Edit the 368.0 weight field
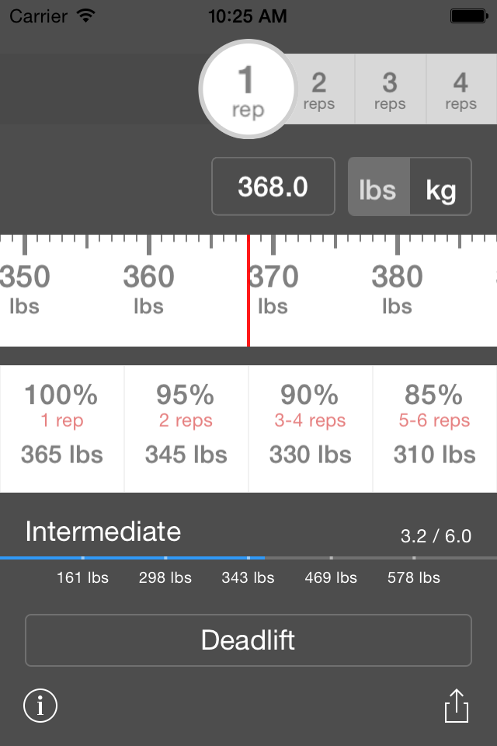497x746 pixels. [x=273, y=186]
